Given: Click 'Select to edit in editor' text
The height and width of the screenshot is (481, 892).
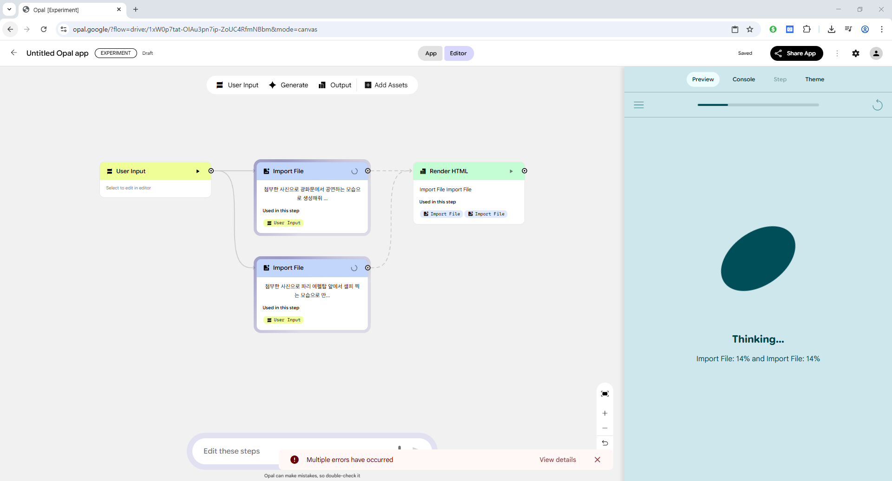Looking at the screenshot, I should click(129, 188).
